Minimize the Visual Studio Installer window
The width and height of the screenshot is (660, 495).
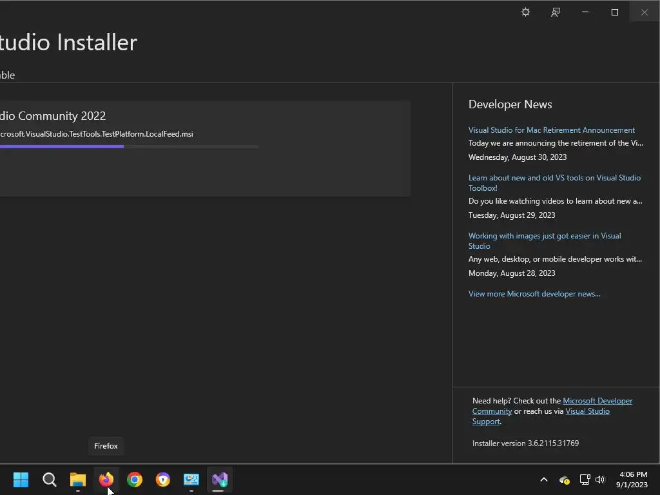tap(585, 12)
